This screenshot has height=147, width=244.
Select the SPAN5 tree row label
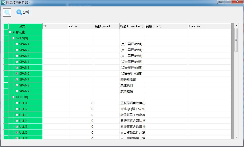[x=24, y=68]
